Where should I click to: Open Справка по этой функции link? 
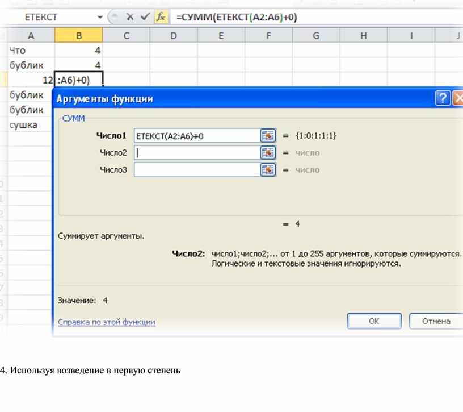point(107,322)
